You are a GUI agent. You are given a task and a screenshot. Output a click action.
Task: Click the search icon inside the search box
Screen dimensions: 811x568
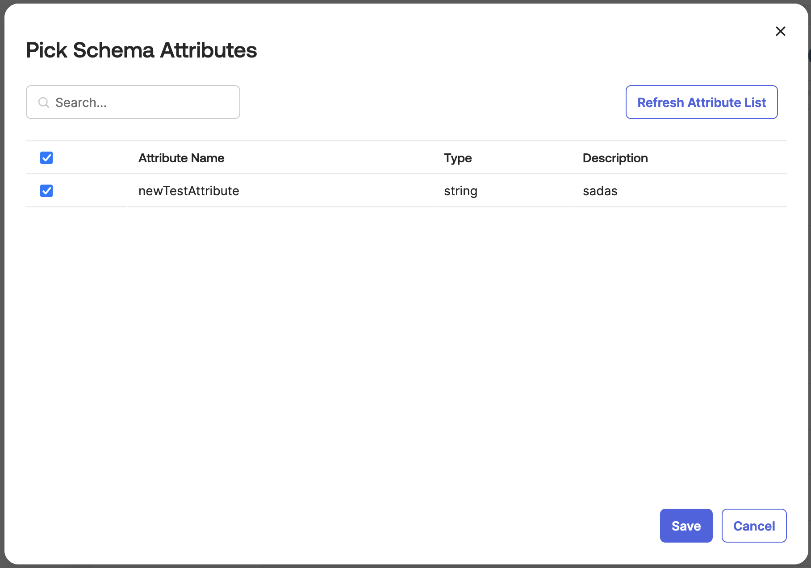(x=43, y=102)
